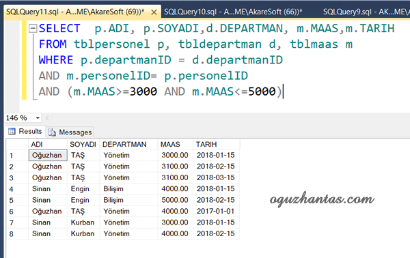Select results row 4 header

[17, 189]
